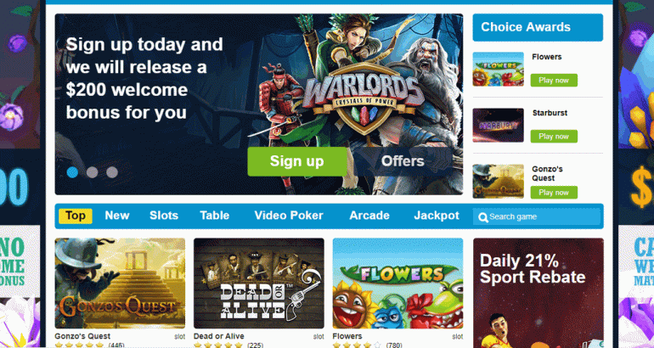Open the Gonzo's Quest game tile image
Screen dimensions: 654x348
tap(120, 283)
